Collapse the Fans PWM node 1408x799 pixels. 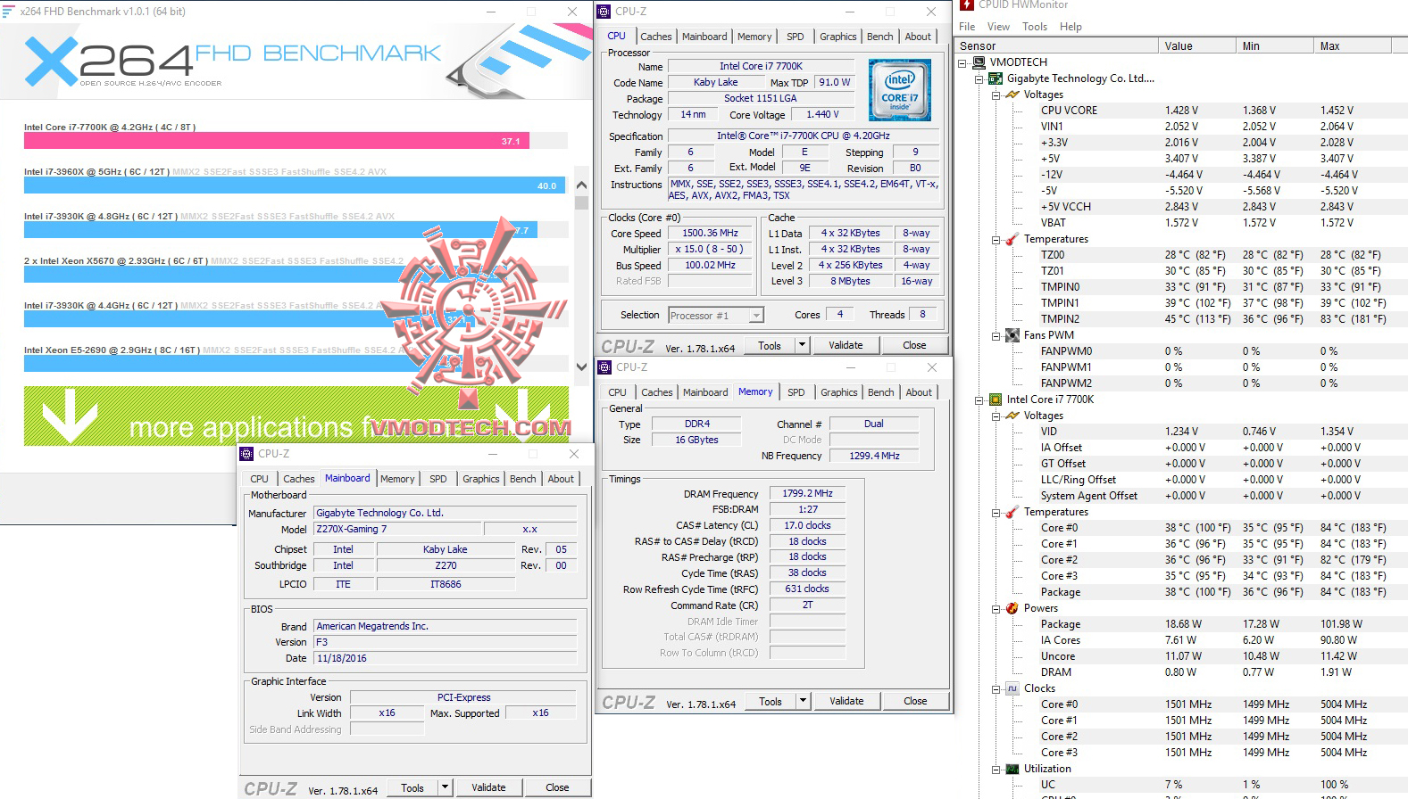coord(996,336)
